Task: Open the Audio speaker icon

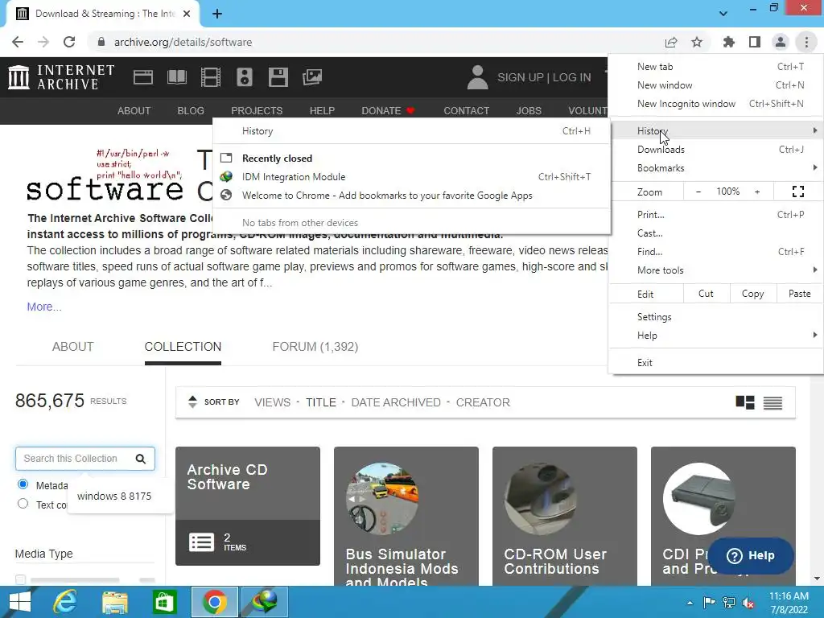Action: click(x=245, y=77)
